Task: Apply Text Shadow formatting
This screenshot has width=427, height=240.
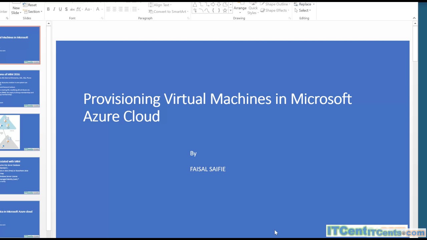Action: tap(66, 9)
